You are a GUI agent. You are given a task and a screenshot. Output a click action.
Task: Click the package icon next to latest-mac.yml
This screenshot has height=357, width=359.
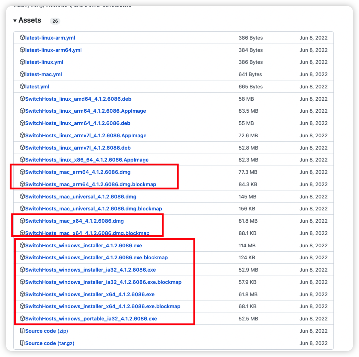(x=22, y=74)
